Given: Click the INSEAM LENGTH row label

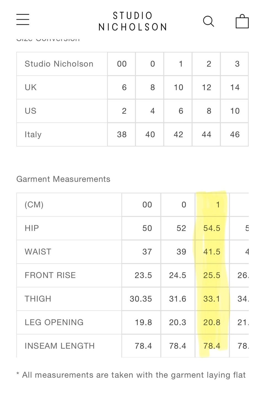Looking at the screenshot, I should (60, 346).
